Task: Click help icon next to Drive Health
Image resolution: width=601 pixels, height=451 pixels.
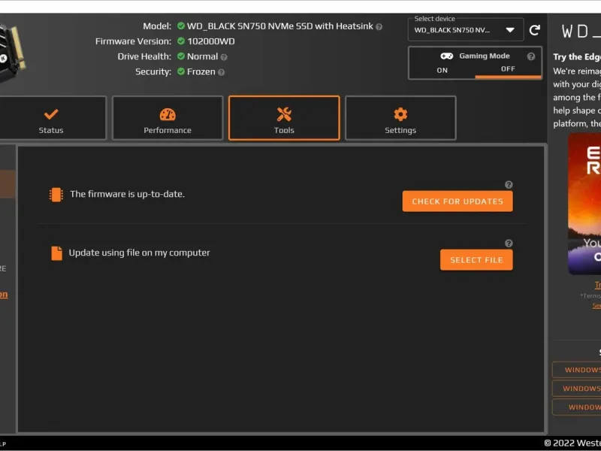Action: [x=224, y=57]
